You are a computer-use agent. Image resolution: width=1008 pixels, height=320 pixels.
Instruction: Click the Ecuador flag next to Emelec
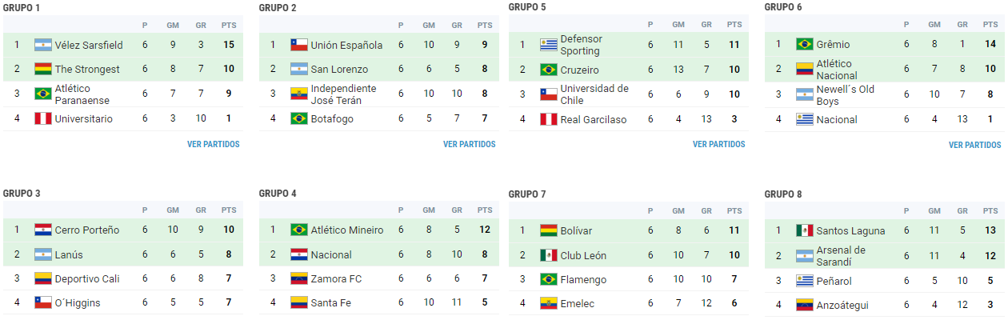coord(549,304)
